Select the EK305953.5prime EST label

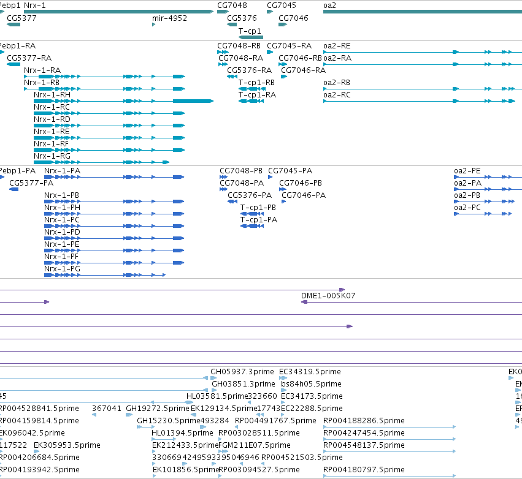tap(67, 445)
